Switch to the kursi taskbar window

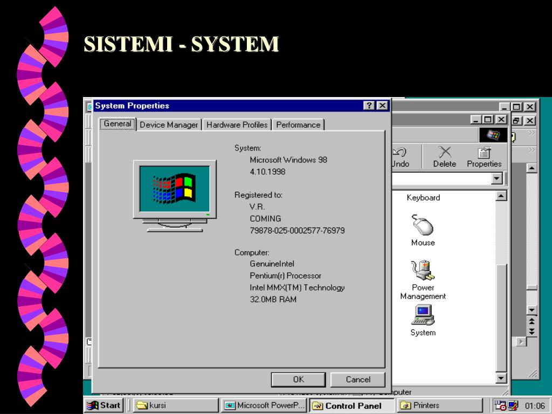click(x=176, y=405)
